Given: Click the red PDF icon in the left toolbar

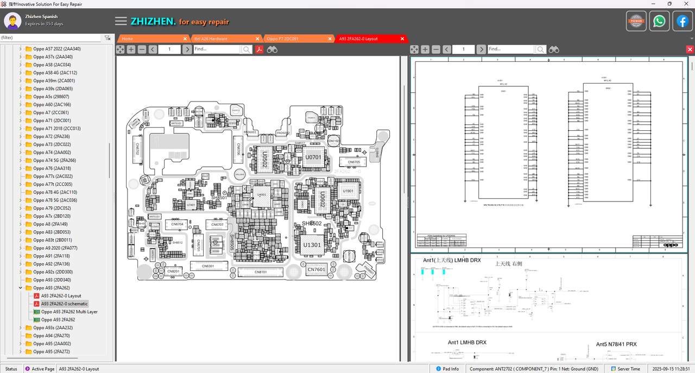Looking at the screenshot, I should pyautogui.click(x=260, y=49).
